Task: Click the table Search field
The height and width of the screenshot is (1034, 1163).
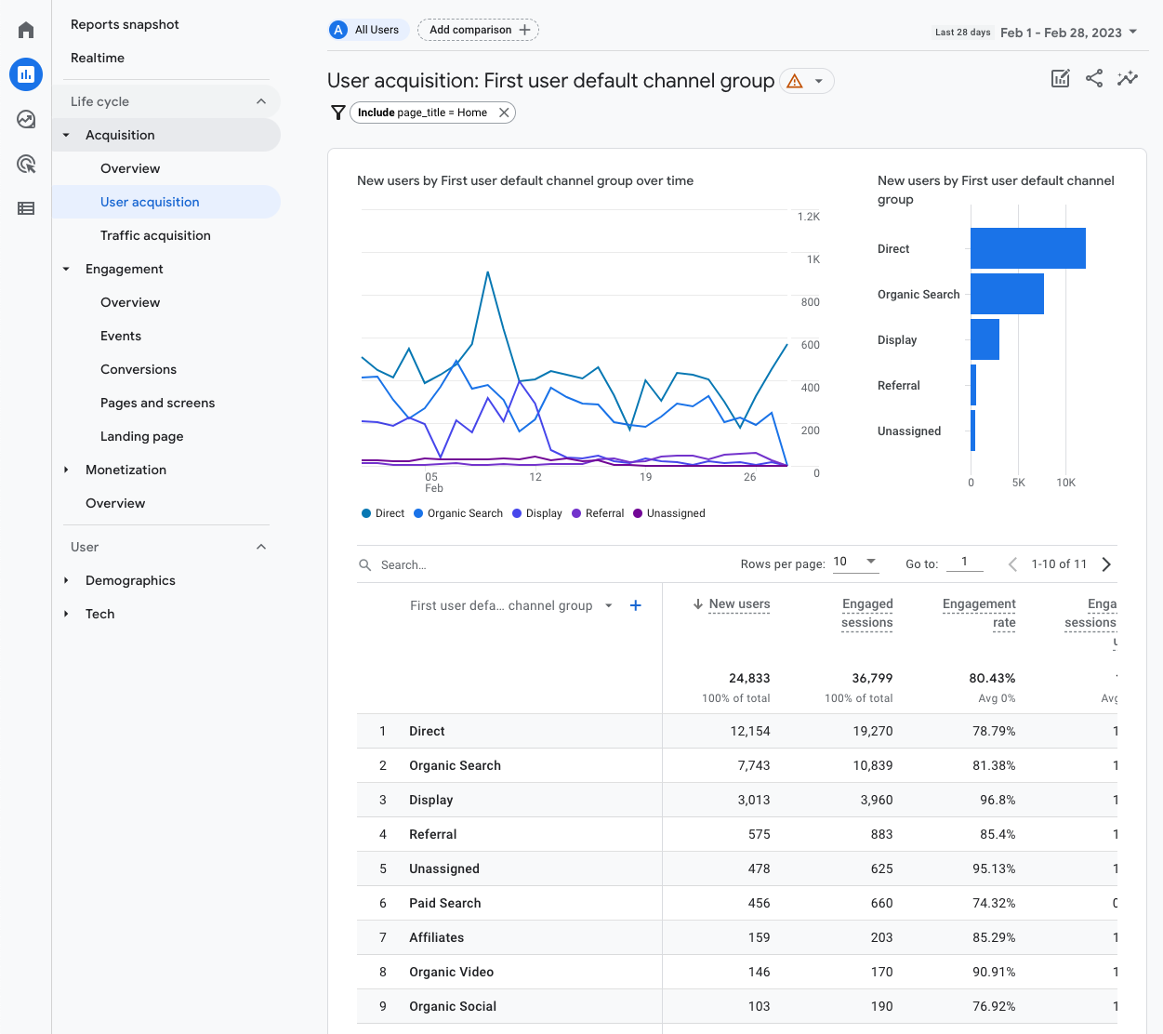Action: point(403,565)
